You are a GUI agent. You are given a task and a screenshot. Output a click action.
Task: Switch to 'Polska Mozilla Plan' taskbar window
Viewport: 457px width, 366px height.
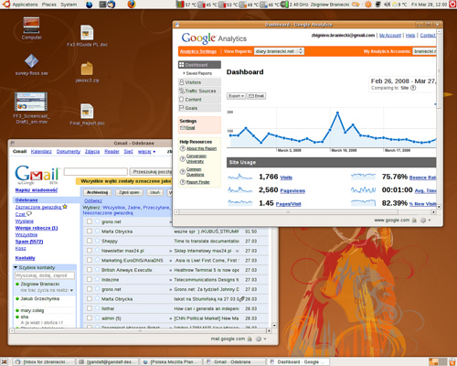point(171,361)
